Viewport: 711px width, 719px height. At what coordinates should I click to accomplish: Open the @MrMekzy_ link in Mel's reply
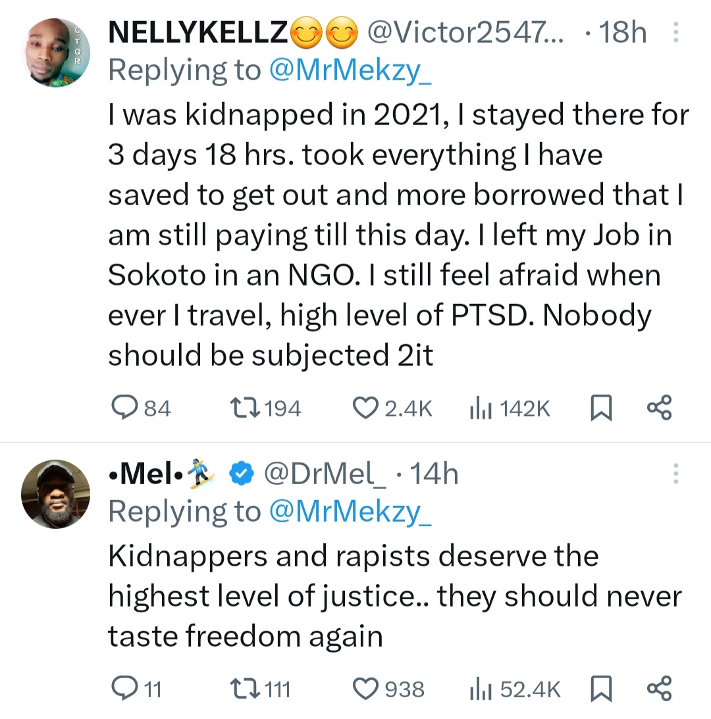point(350,511)
